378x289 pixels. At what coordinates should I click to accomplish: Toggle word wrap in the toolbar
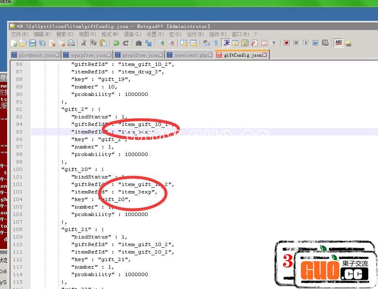pyautogui.click(x=206, y=43)
